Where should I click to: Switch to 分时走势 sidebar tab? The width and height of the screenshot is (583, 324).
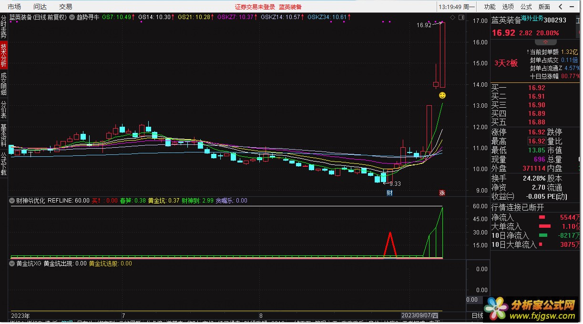(4, 26)
